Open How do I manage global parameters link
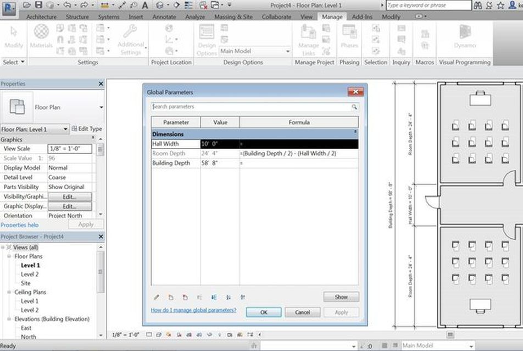 [193, 310]
